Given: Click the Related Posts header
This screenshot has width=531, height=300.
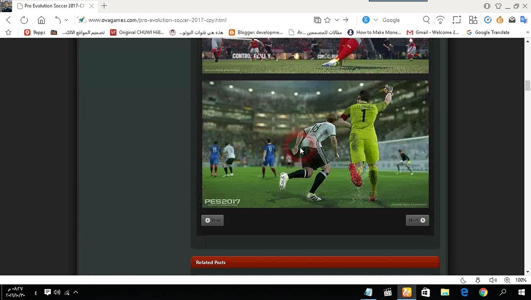Looking at the screenshot, I should [315, 262].
